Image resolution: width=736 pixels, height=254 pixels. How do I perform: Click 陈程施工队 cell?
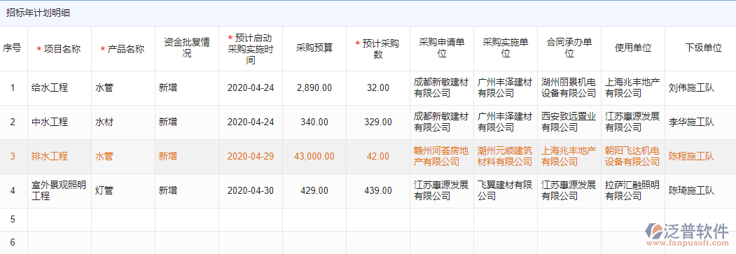(700, 157)
